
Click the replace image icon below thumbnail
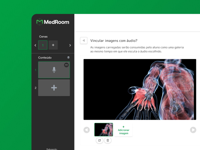(x=99, y=140)
